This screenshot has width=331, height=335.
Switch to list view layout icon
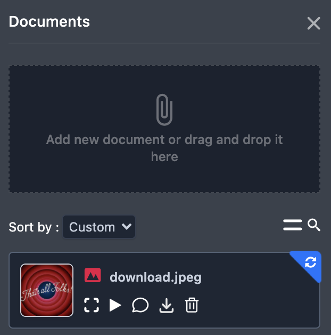click(293, 225)
